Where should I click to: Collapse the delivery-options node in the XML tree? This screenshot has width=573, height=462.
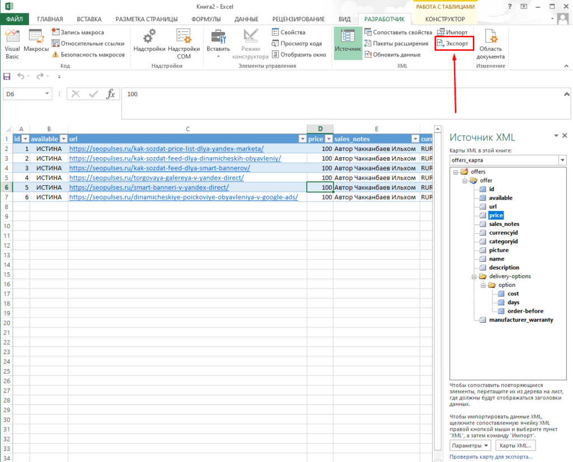click(x=475, y=276)
